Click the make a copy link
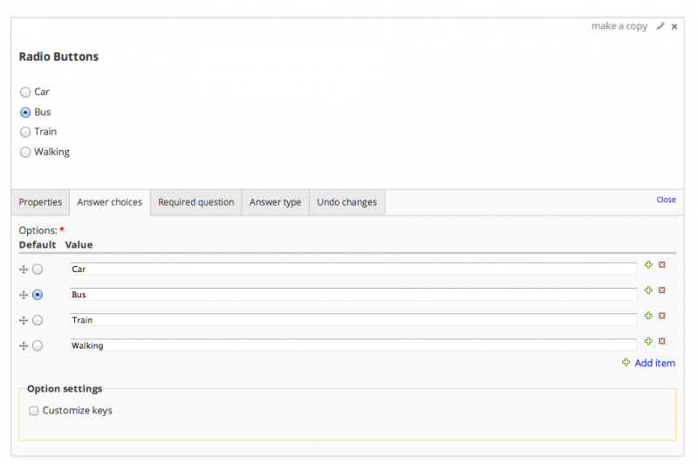 [x=619, y=26]
